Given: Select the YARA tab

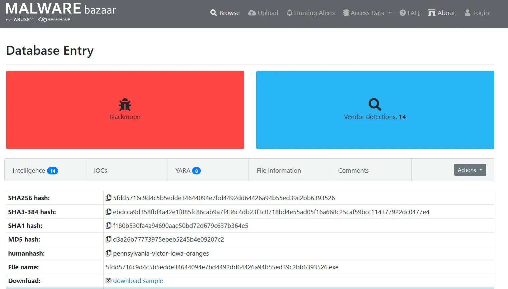Looking at the screenshot, I should [x=188, y=170].
